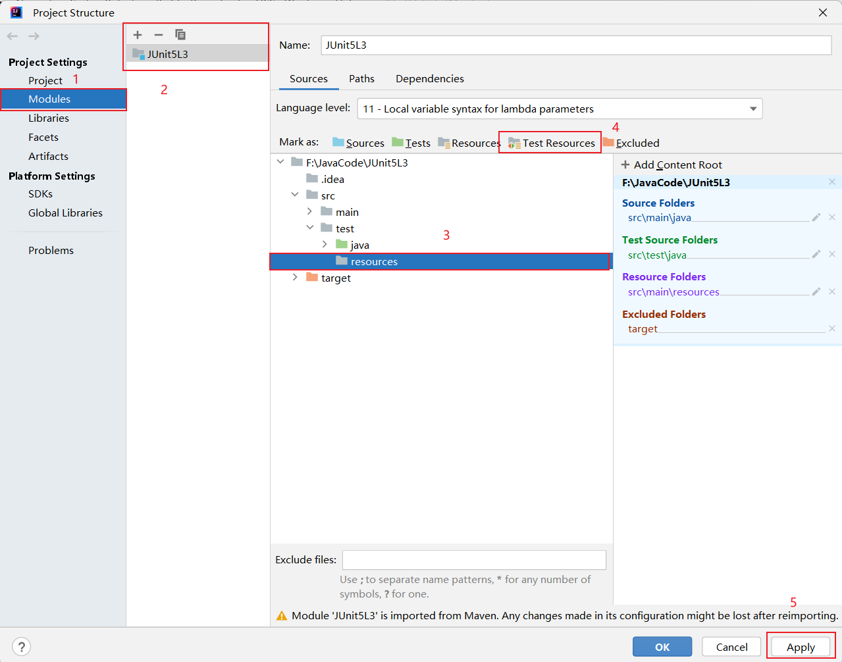The width and height of the screenshot is (842, 662).
Task: Switch to the Dependencies tab
Action: [429, 78]
